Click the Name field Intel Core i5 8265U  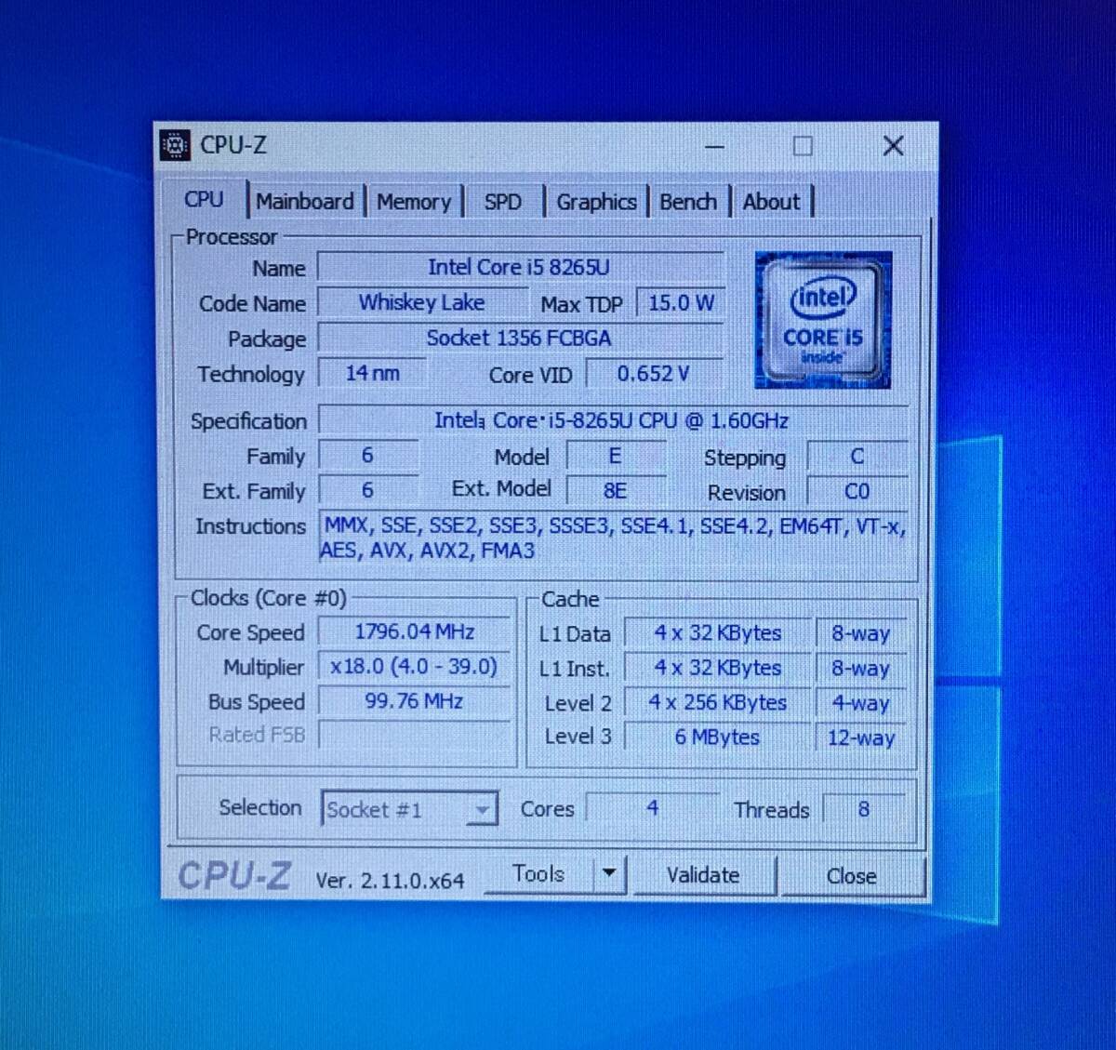click(x=520, y=267)
